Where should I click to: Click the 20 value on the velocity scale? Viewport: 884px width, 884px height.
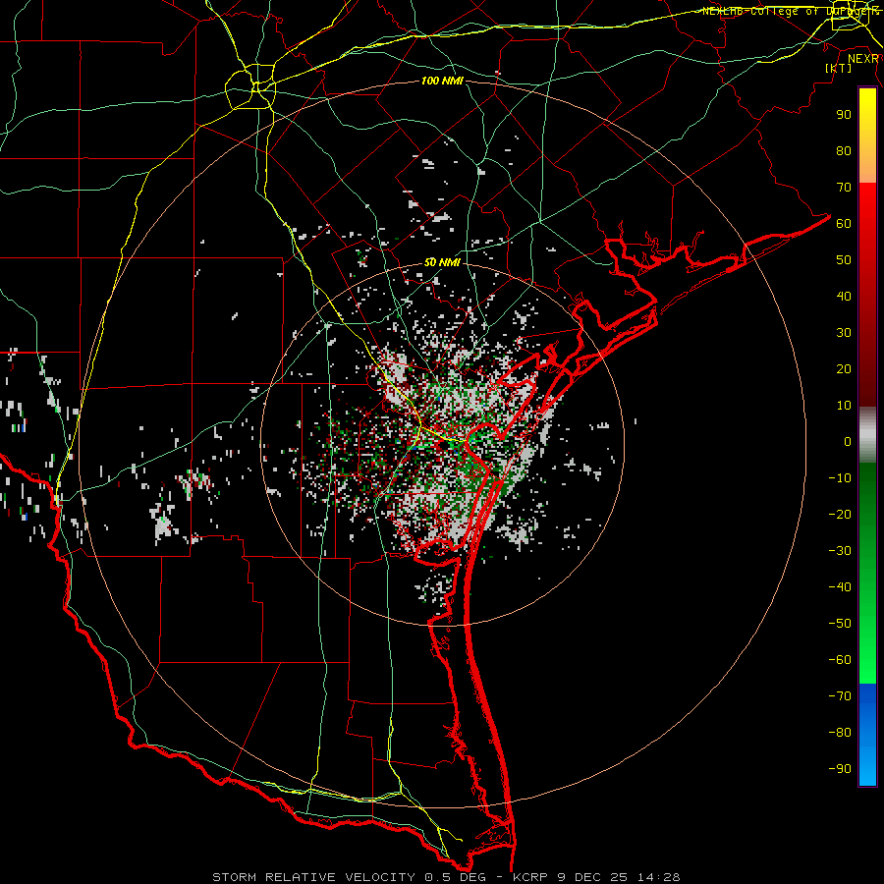tap(844, 369)
